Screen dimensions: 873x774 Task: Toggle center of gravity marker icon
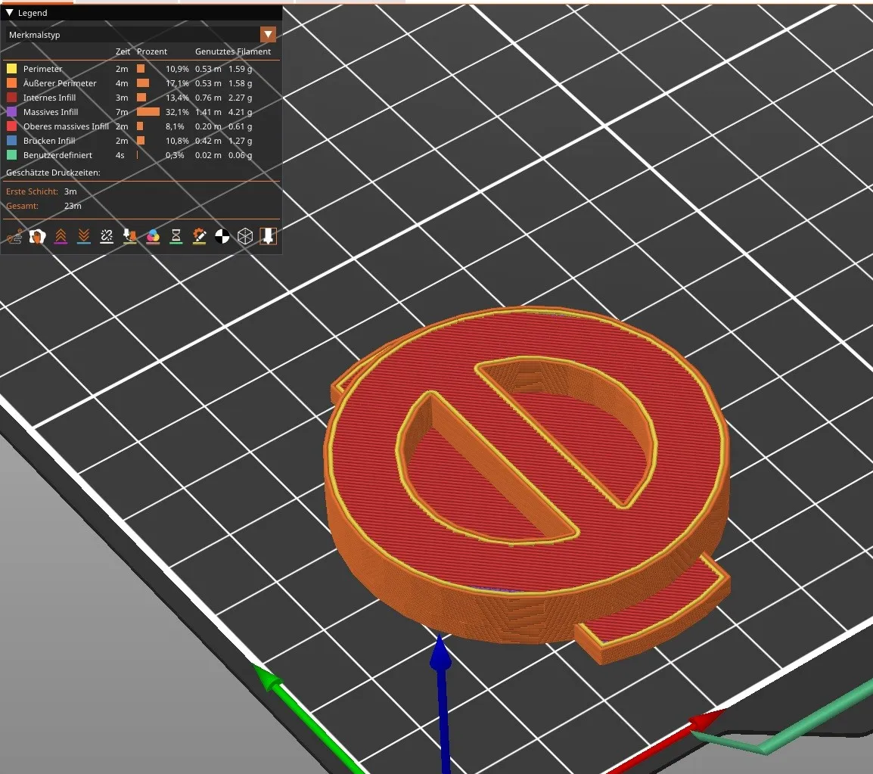(222, 237)
